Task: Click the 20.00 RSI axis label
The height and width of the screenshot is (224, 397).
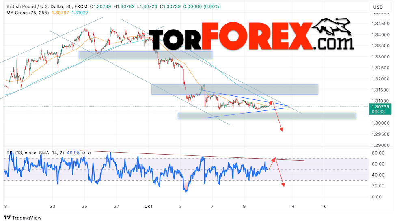Action: [378, 186]
